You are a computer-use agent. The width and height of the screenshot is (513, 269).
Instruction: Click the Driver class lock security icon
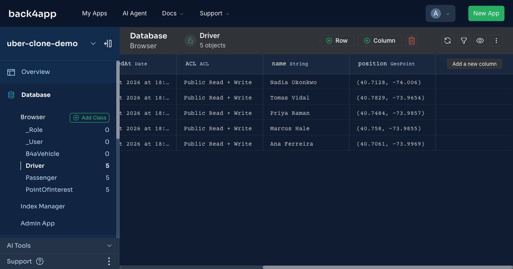[190, 41]
